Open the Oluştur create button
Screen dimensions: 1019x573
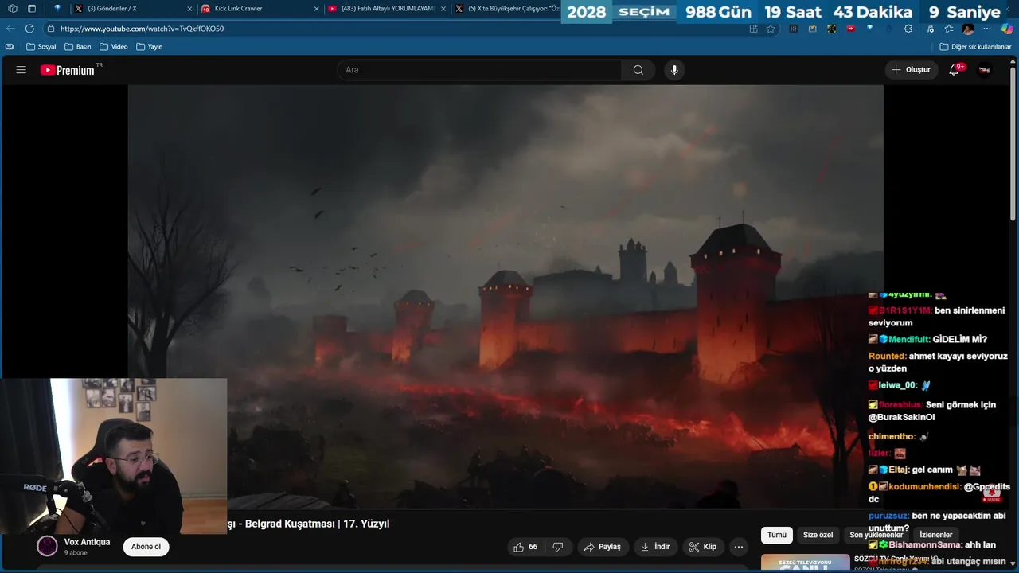tap(911, 70)
